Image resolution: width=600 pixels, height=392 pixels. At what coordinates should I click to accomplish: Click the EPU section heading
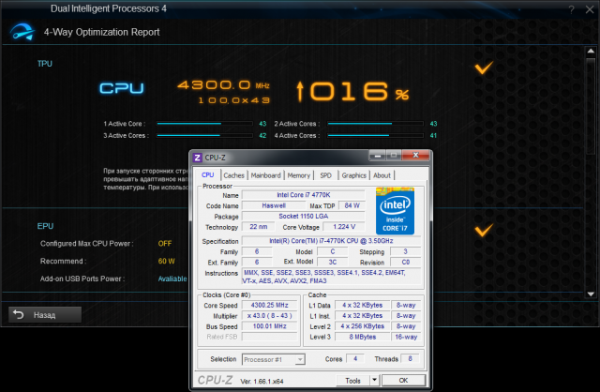click(x=45, y=226)
